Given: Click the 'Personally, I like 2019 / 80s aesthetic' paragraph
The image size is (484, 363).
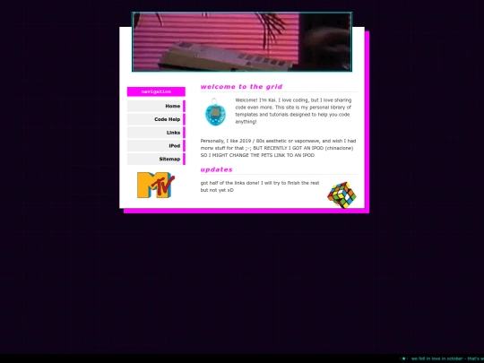Looking at the screenshot, I should (278, 148).
